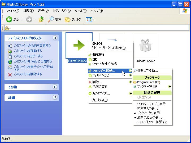Click the copy icon beside コピー
Screen dimensions: 191x143
tap(90, 59)
